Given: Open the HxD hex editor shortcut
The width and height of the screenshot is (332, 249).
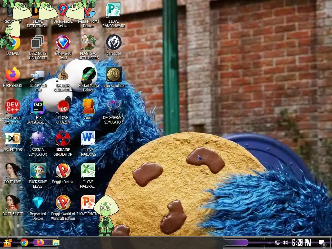Looking at the screenshot, I should click(x=13, y=139).
